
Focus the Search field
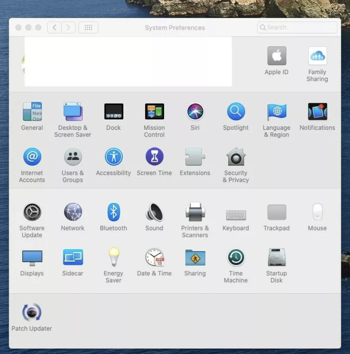click(297, 27)
